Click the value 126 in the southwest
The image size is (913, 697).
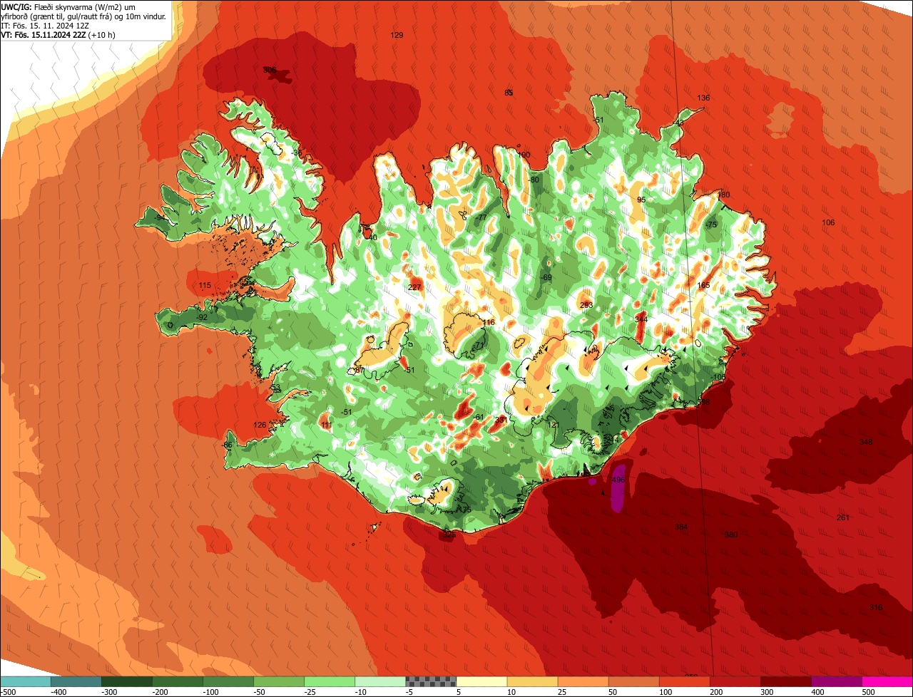(x=260, y=425)
